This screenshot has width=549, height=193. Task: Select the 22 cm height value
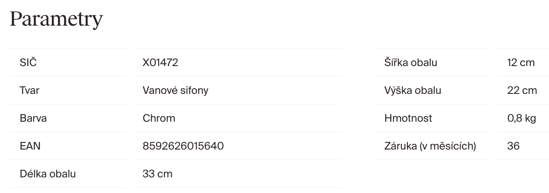(x=522, y=90)
